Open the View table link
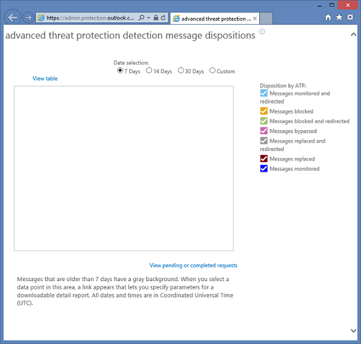This screenshot has height=344, width=361. tap(45, 79)
